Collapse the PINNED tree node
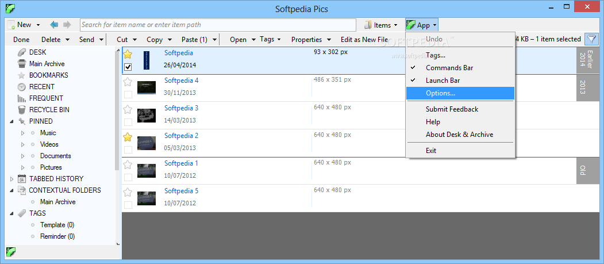The image size is (604, 264). (11, 121)
